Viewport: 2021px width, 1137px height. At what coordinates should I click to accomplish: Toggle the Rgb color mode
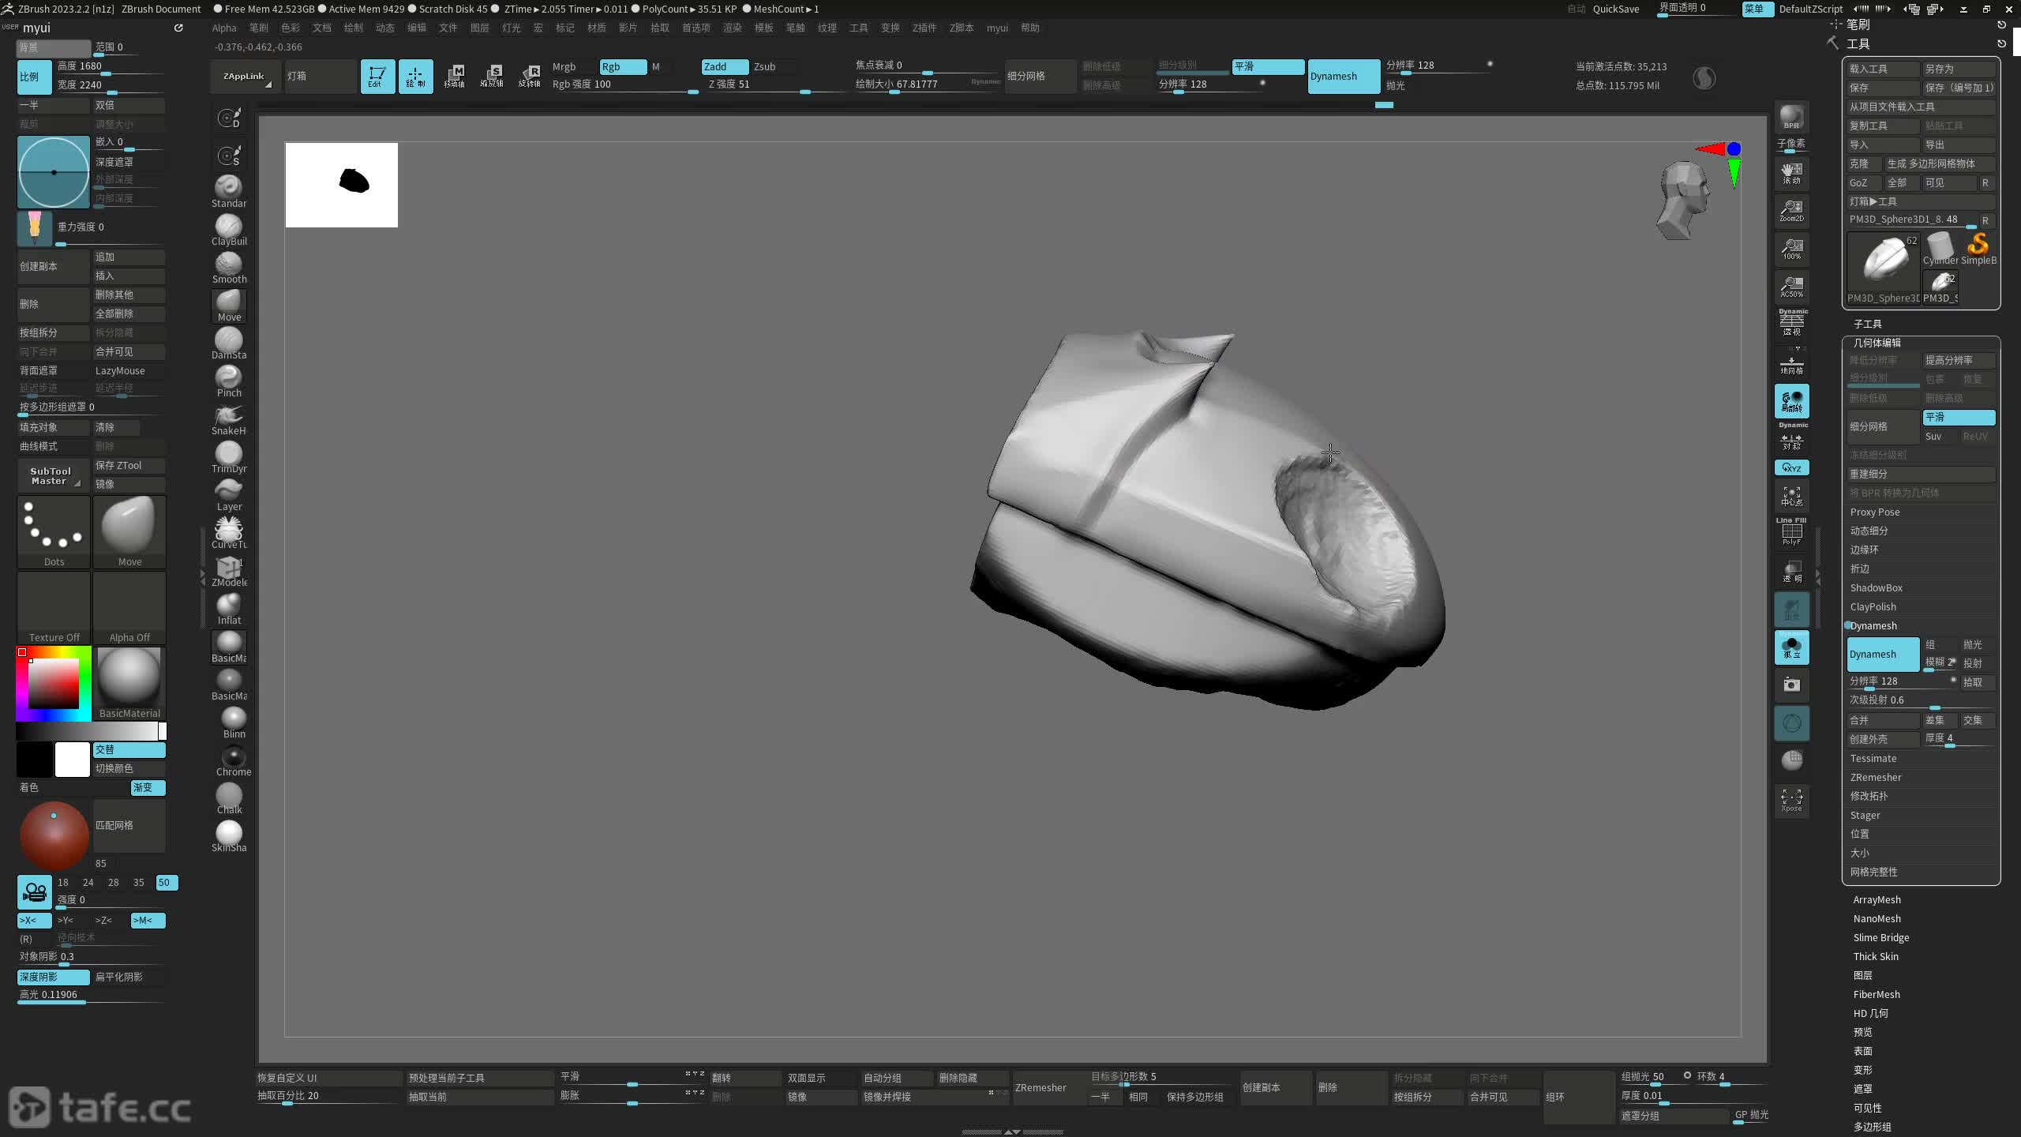coord(622,66)
